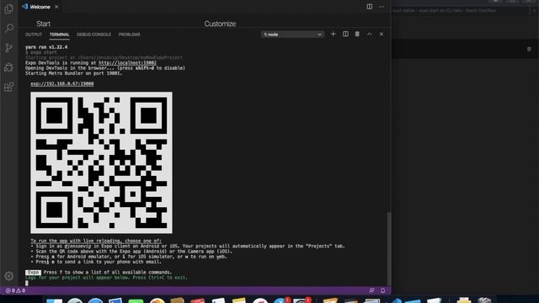The height and width of the screenshot is (303, 539).
Task: Switch to the PROBLEMS panel tab
Action: (x=129, y=35)
